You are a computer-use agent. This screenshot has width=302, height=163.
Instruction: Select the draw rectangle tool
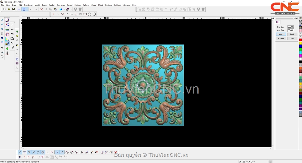click(x=85, y=14)
